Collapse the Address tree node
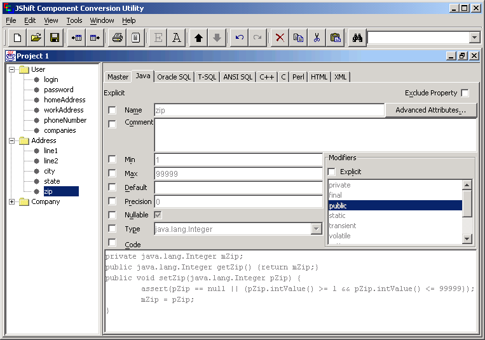485x340 pixels. click(11, 140)
